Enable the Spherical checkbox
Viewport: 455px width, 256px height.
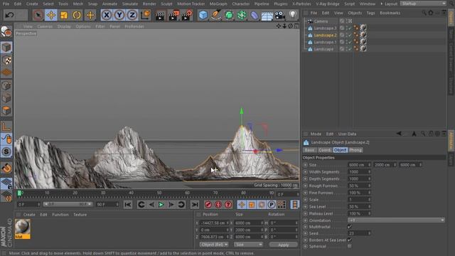point(350,247)
